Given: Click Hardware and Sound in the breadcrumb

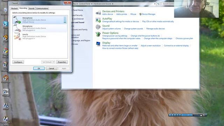Looking at the screenshot, I should pos(102,4).
